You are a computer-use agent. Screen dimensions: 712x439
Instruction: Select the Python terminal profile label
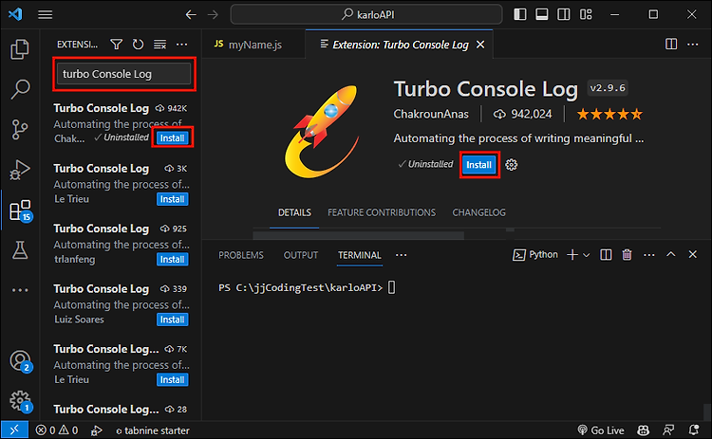click(535, 255)
